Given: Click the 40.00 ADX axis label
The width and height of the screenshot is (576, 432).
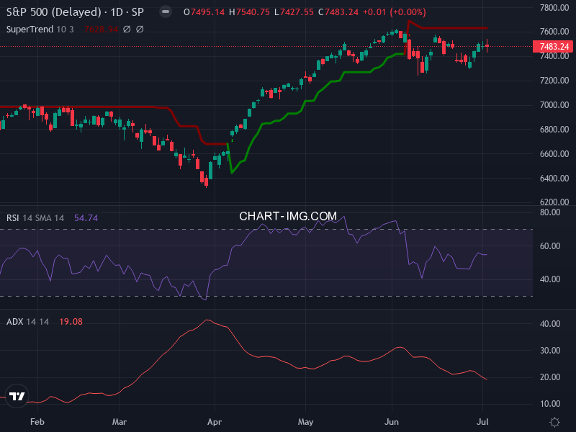Looking at the screenshot, I should click(550, 324).
